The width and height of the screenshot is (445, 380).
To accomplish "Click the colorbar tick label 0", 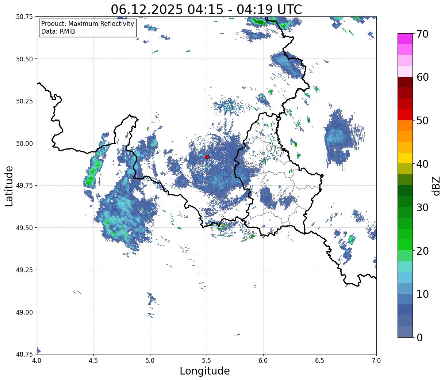I will pos(419,337).
